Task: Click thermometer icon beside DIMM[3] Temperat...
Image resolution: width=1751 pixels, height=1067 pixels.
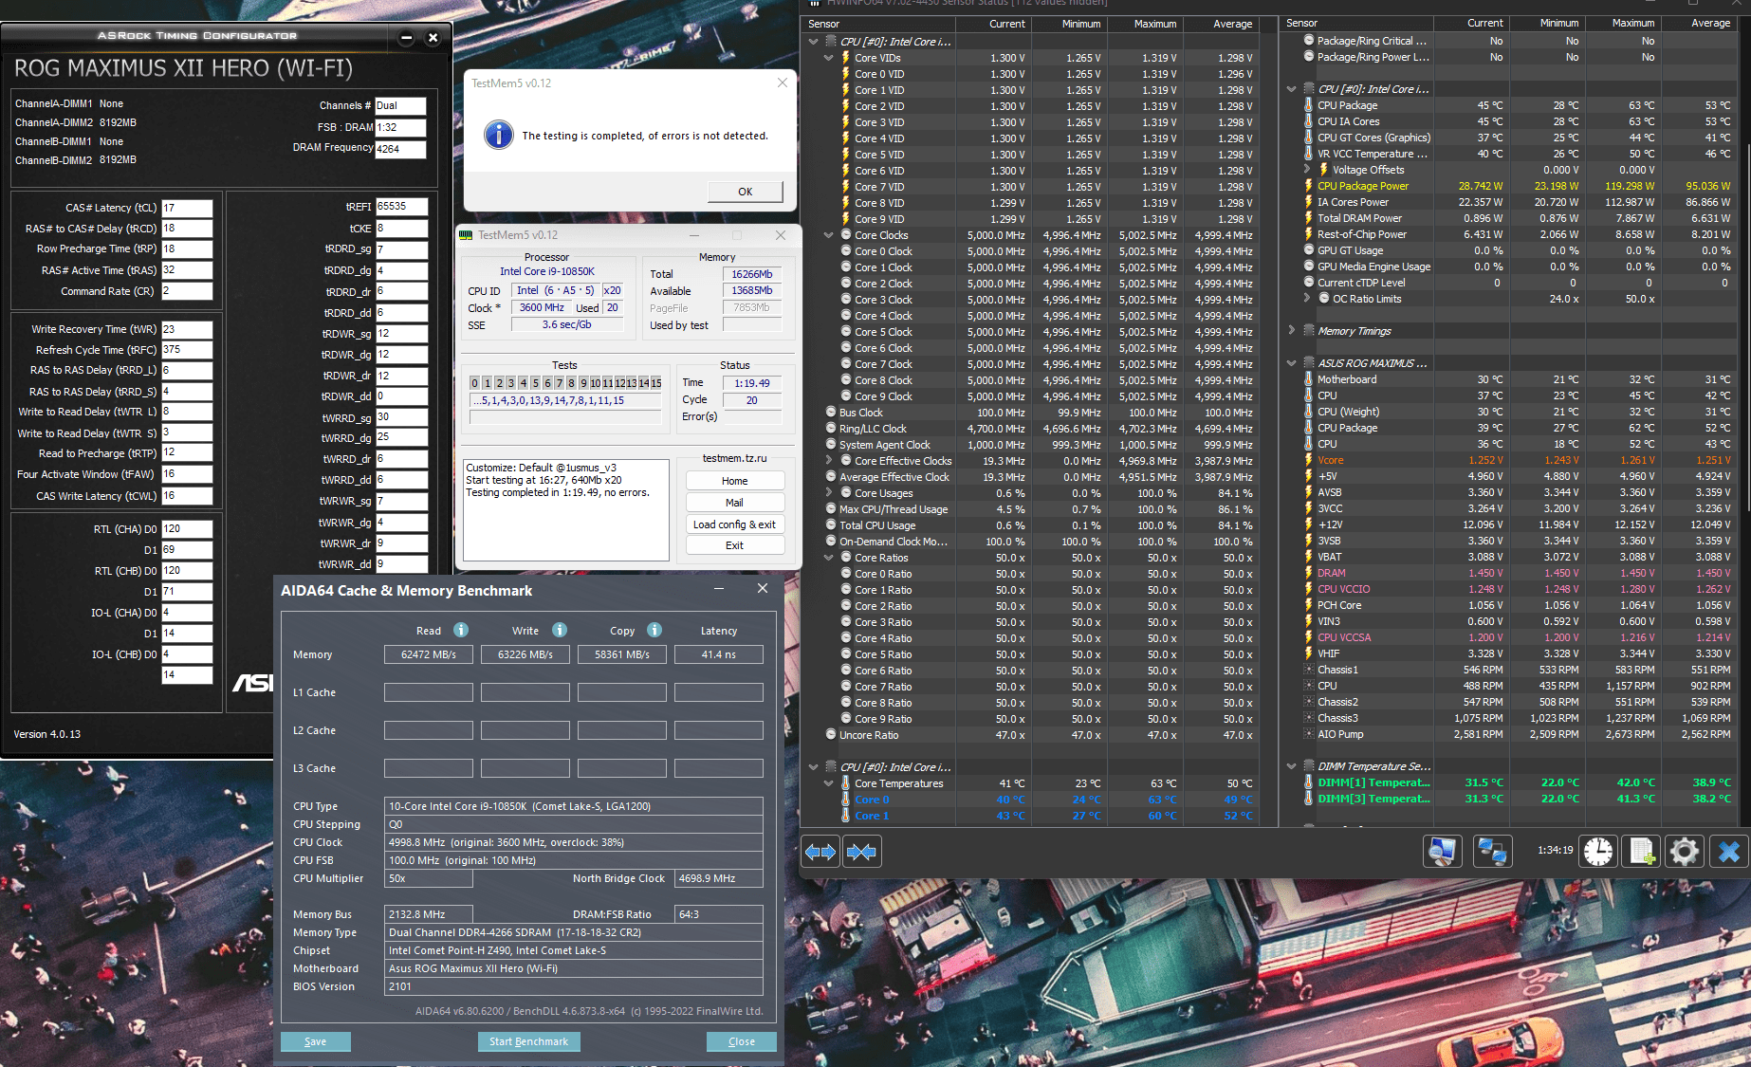Action: coord(1309,799)
